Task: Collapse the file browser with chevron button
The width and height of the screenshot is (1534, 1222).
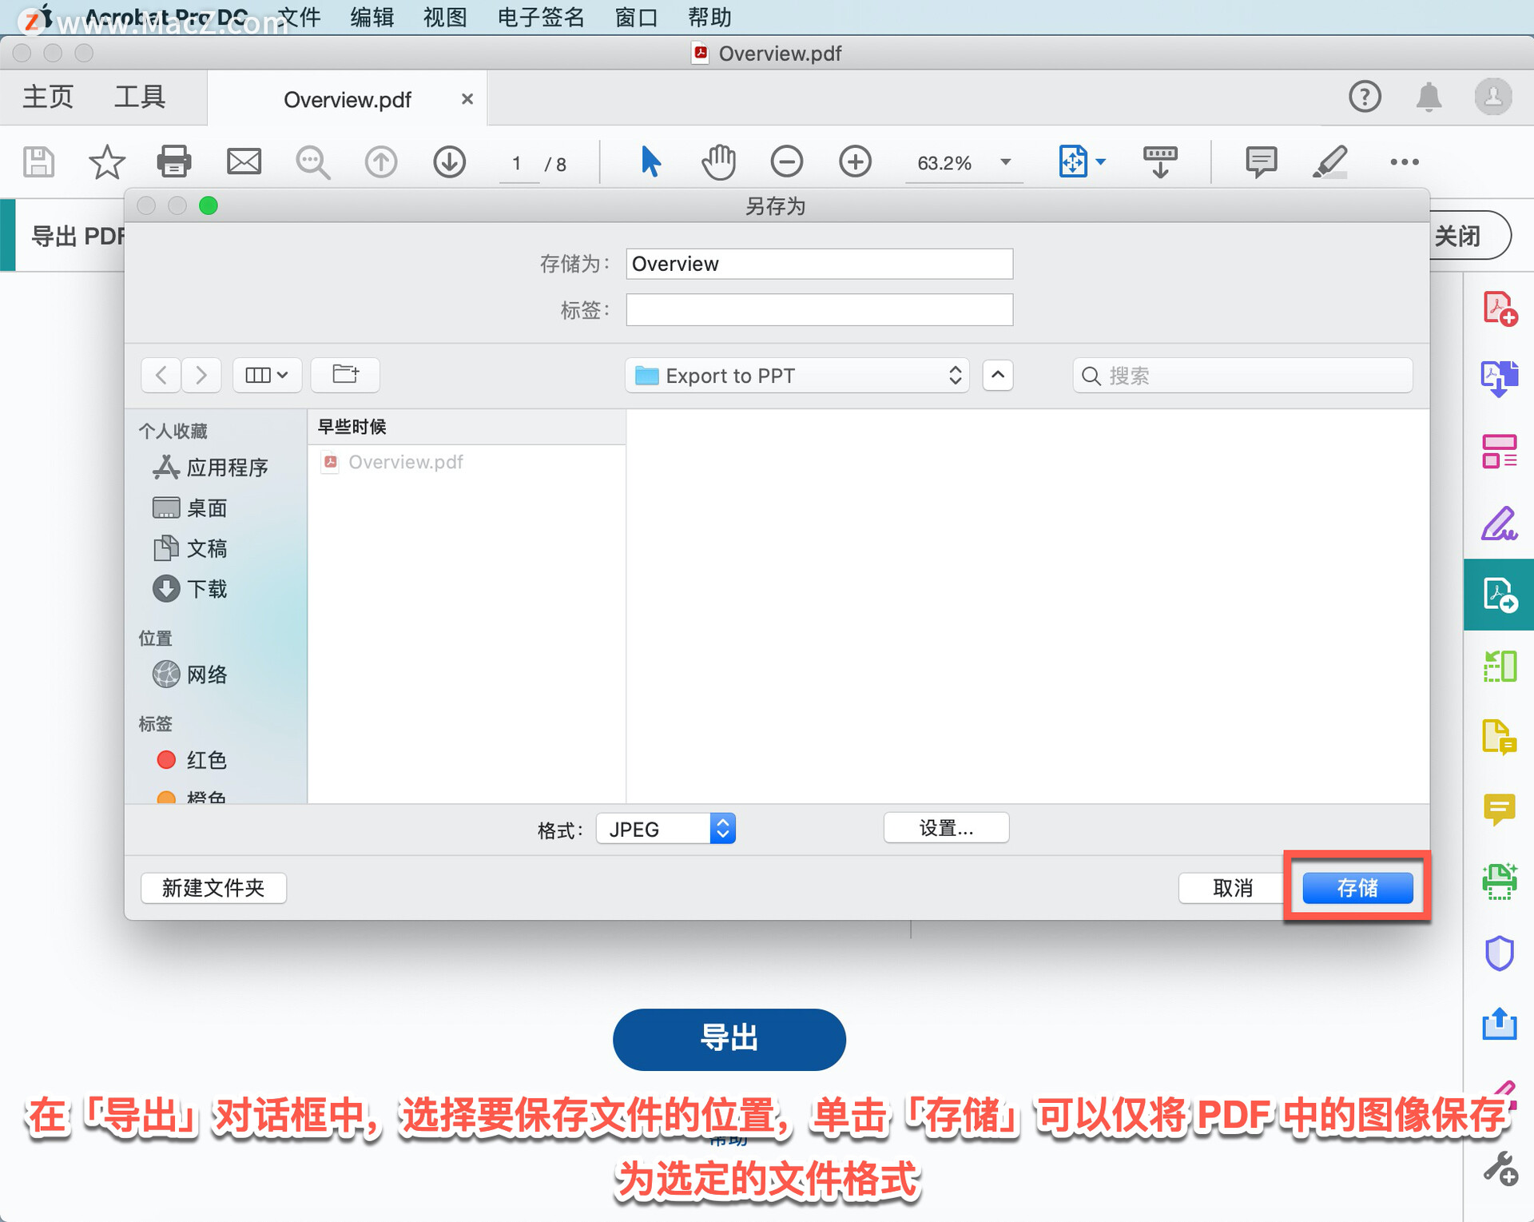Action: [997, 376]
